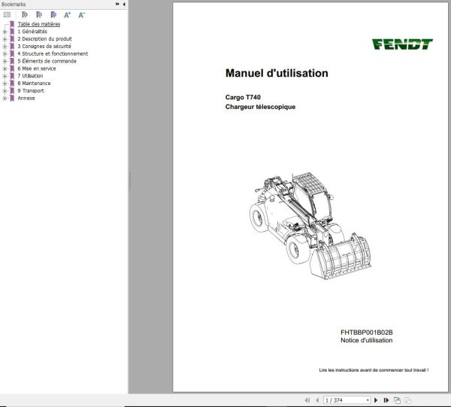Select the 1 Généralités bookmark

pos(32,32)
